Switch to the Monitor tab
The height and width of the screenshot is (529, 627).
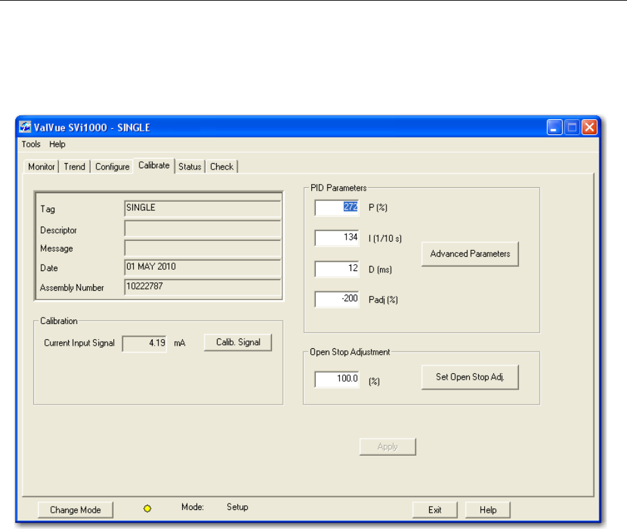[x=41, y=166]
